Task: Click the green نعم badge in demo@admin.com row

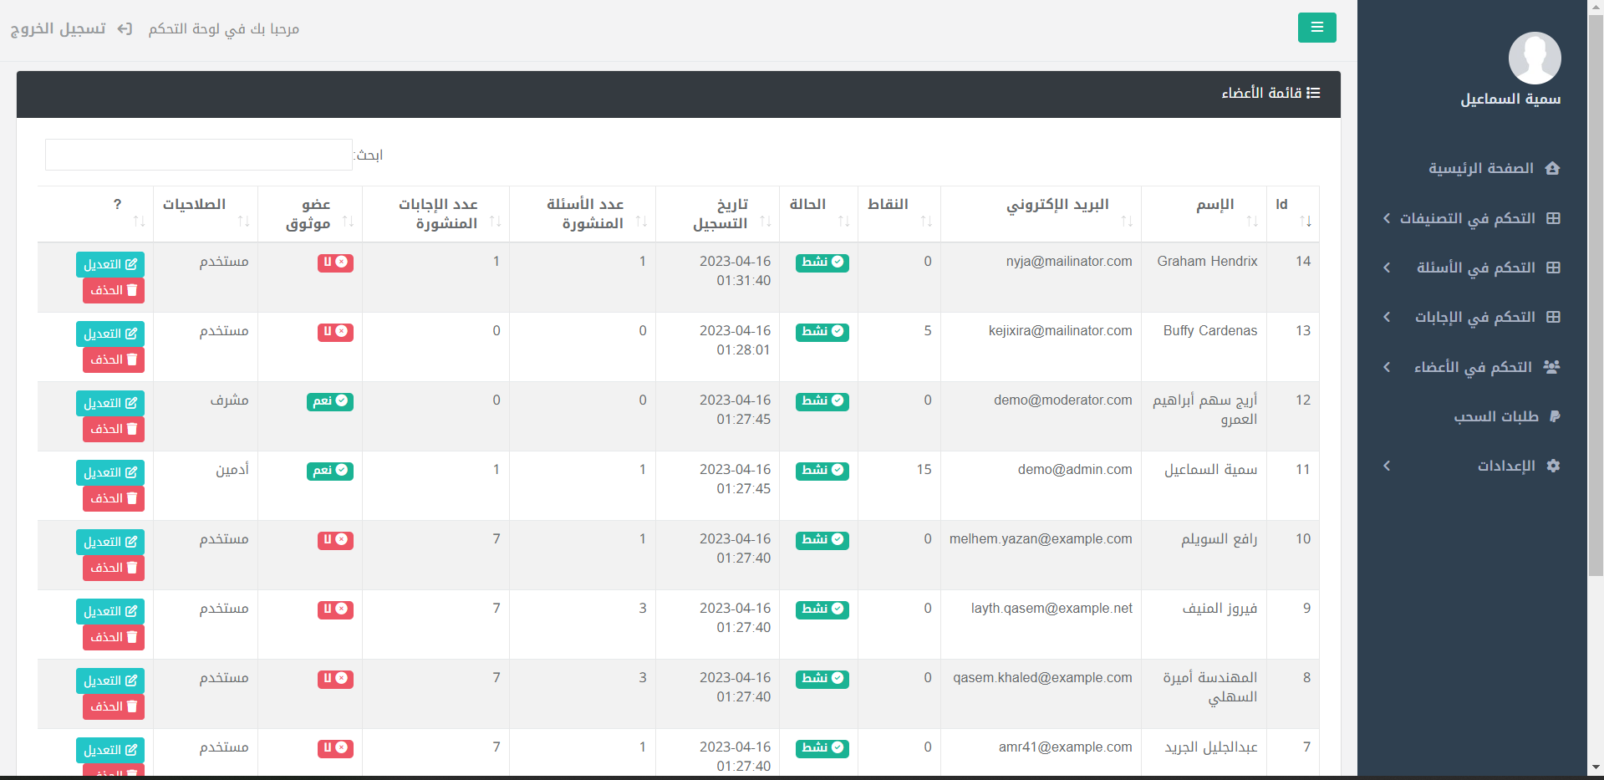Action: point(330,471)
